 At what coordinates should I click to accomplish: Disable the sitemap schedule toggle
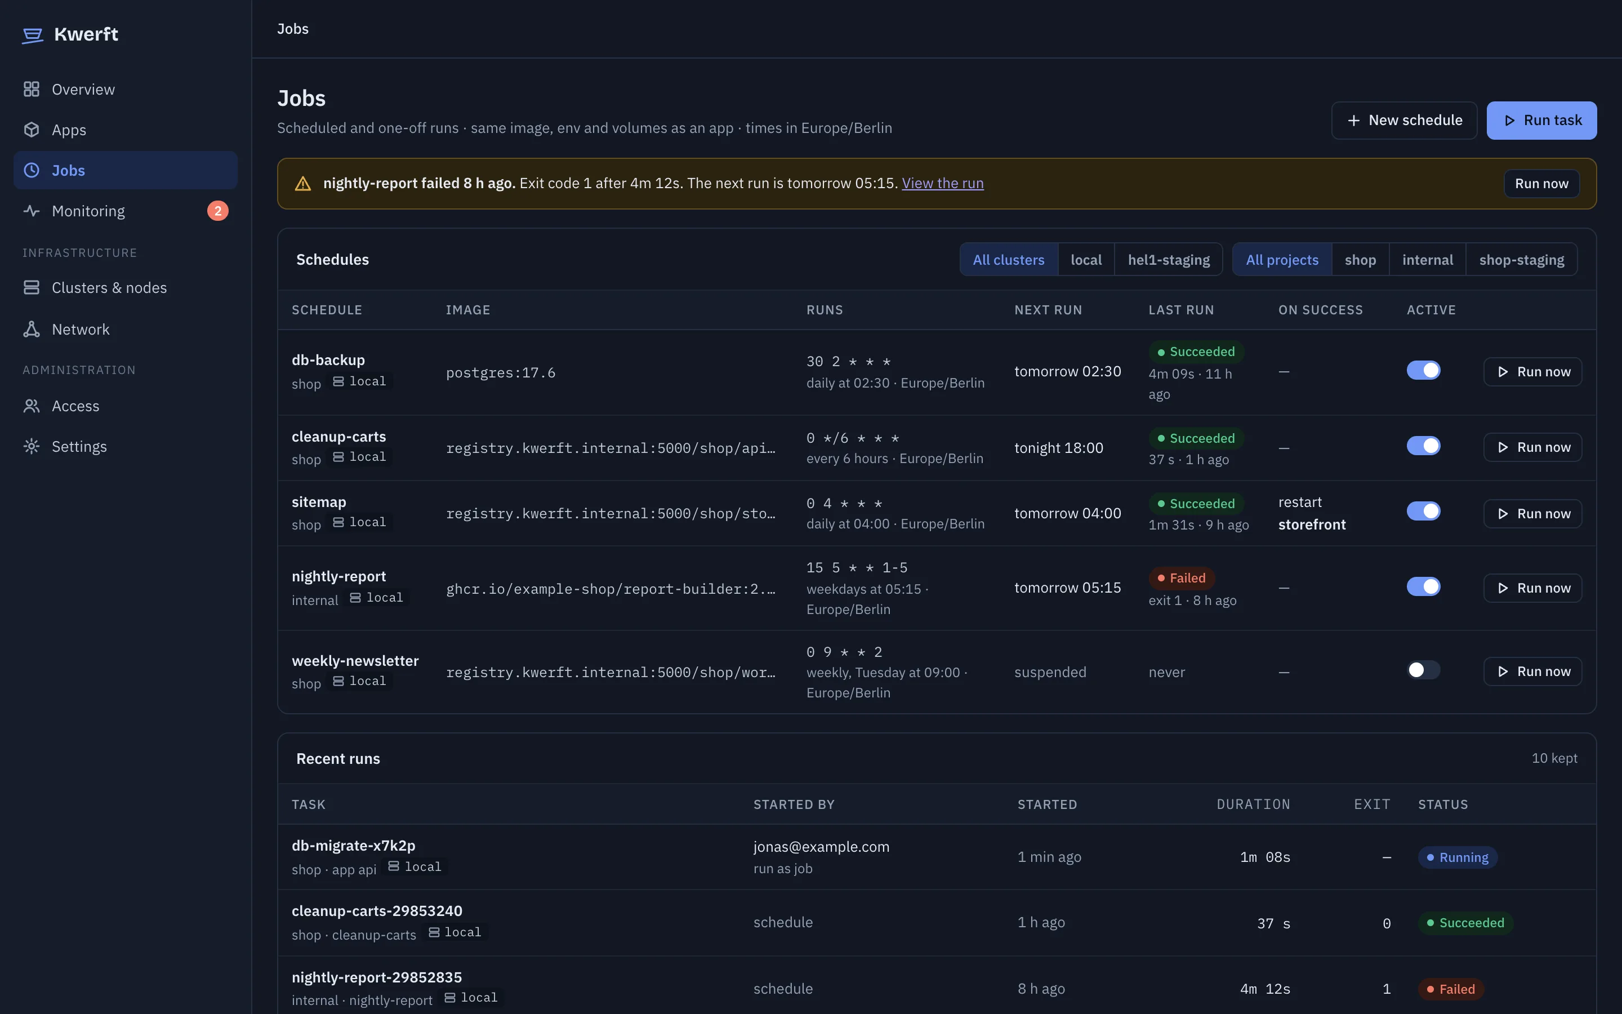[x=1423, y=512]
